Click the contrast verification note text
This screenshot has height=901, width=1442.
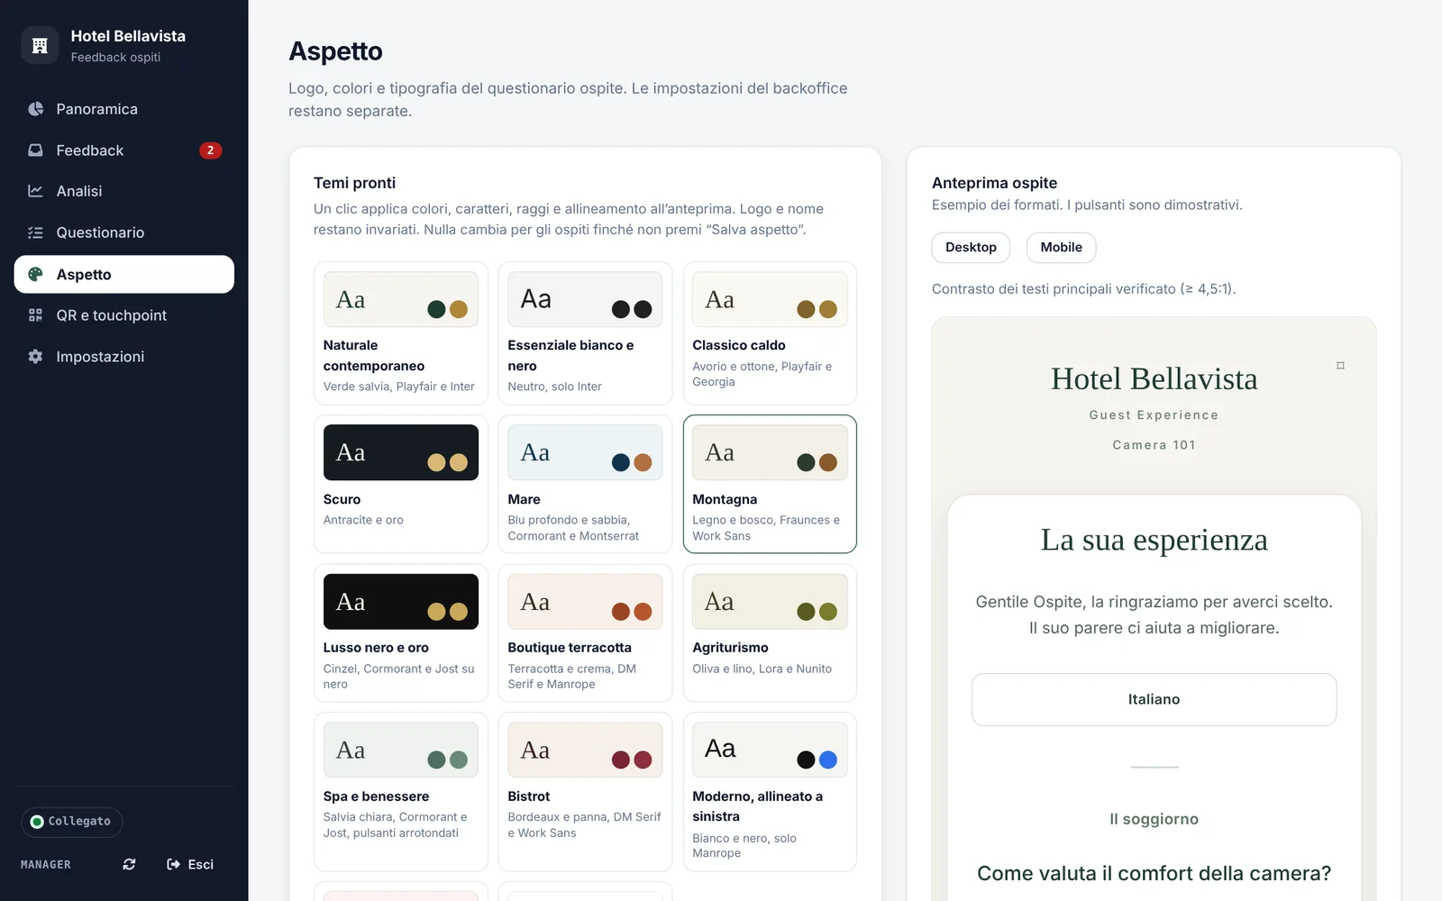click(x=1083, y=289)
